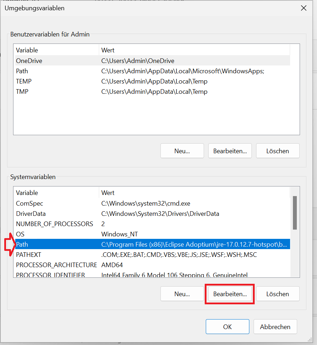
Task: Click the user variables Variable column header
Action: [56, 50]
